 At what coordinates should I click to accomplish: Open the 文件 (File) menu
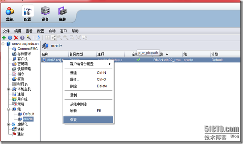(x=6, y=31)
